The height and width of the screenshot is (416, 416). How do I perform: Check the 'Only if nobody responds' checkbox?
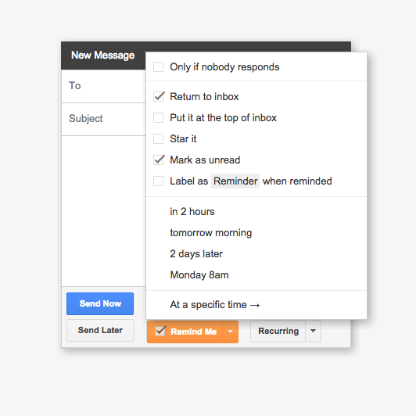(x=159, y=67)
